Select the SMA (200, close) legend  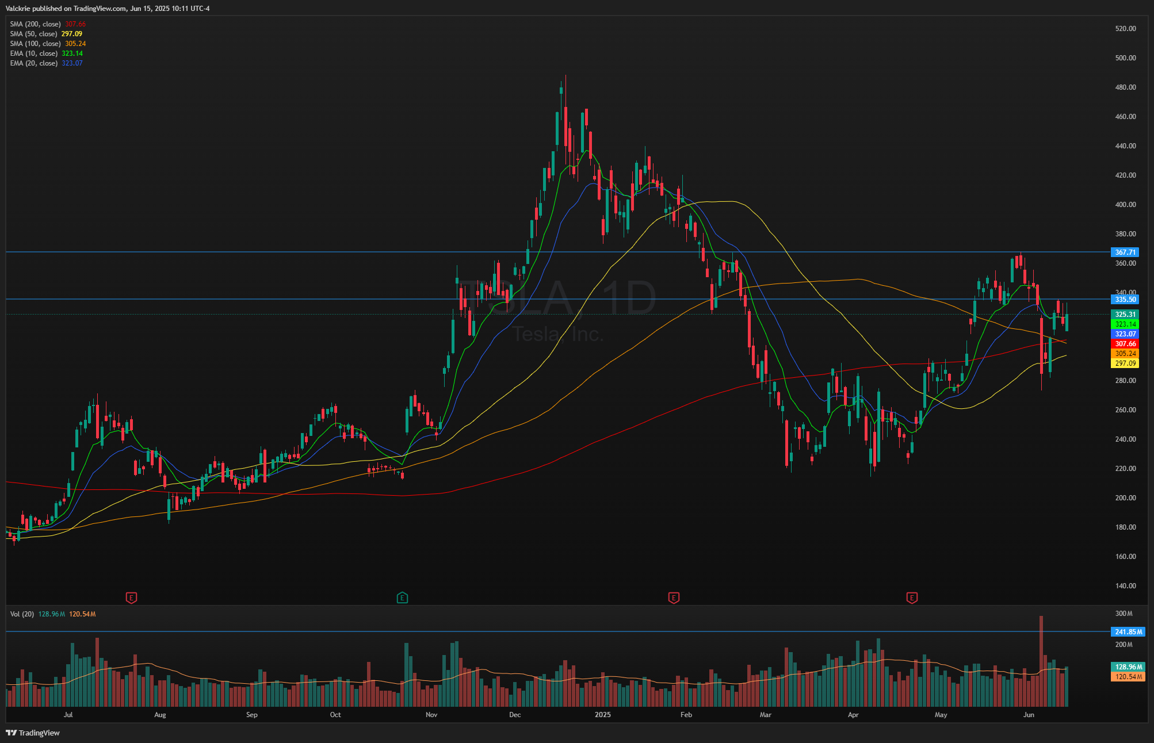point(48,24)
